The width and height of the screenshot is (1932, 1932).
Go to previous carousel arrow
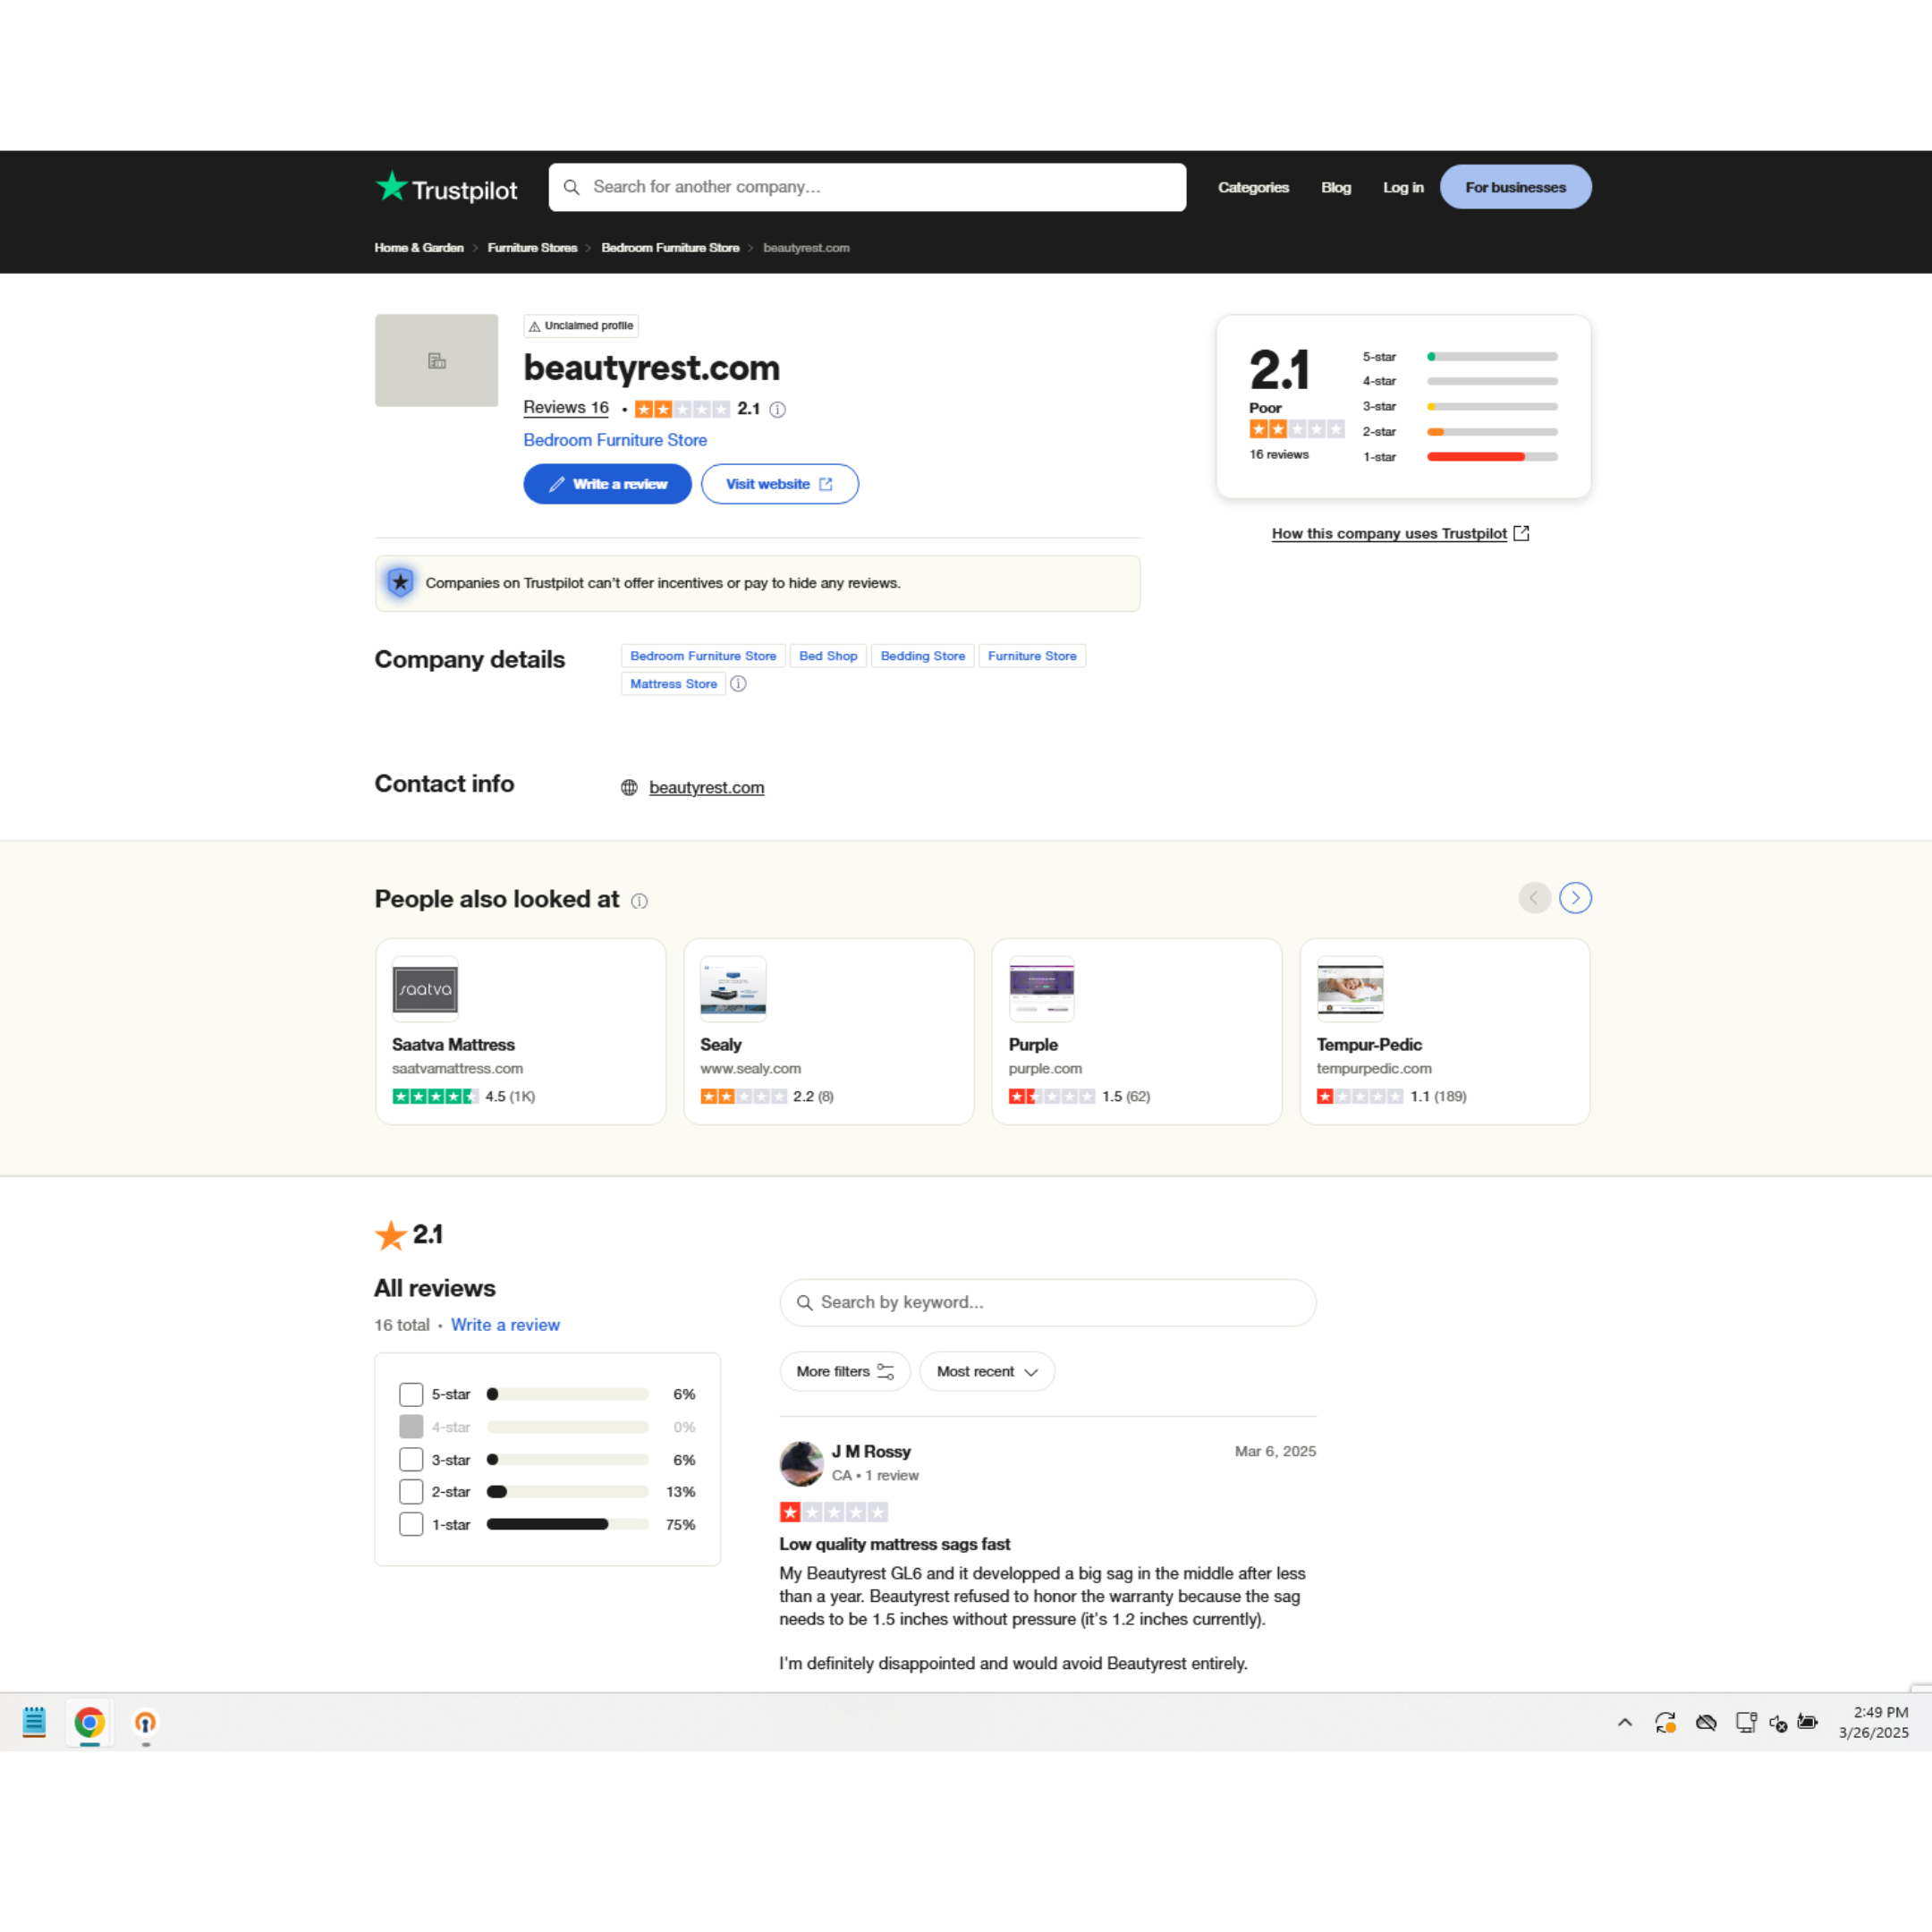1534,898
